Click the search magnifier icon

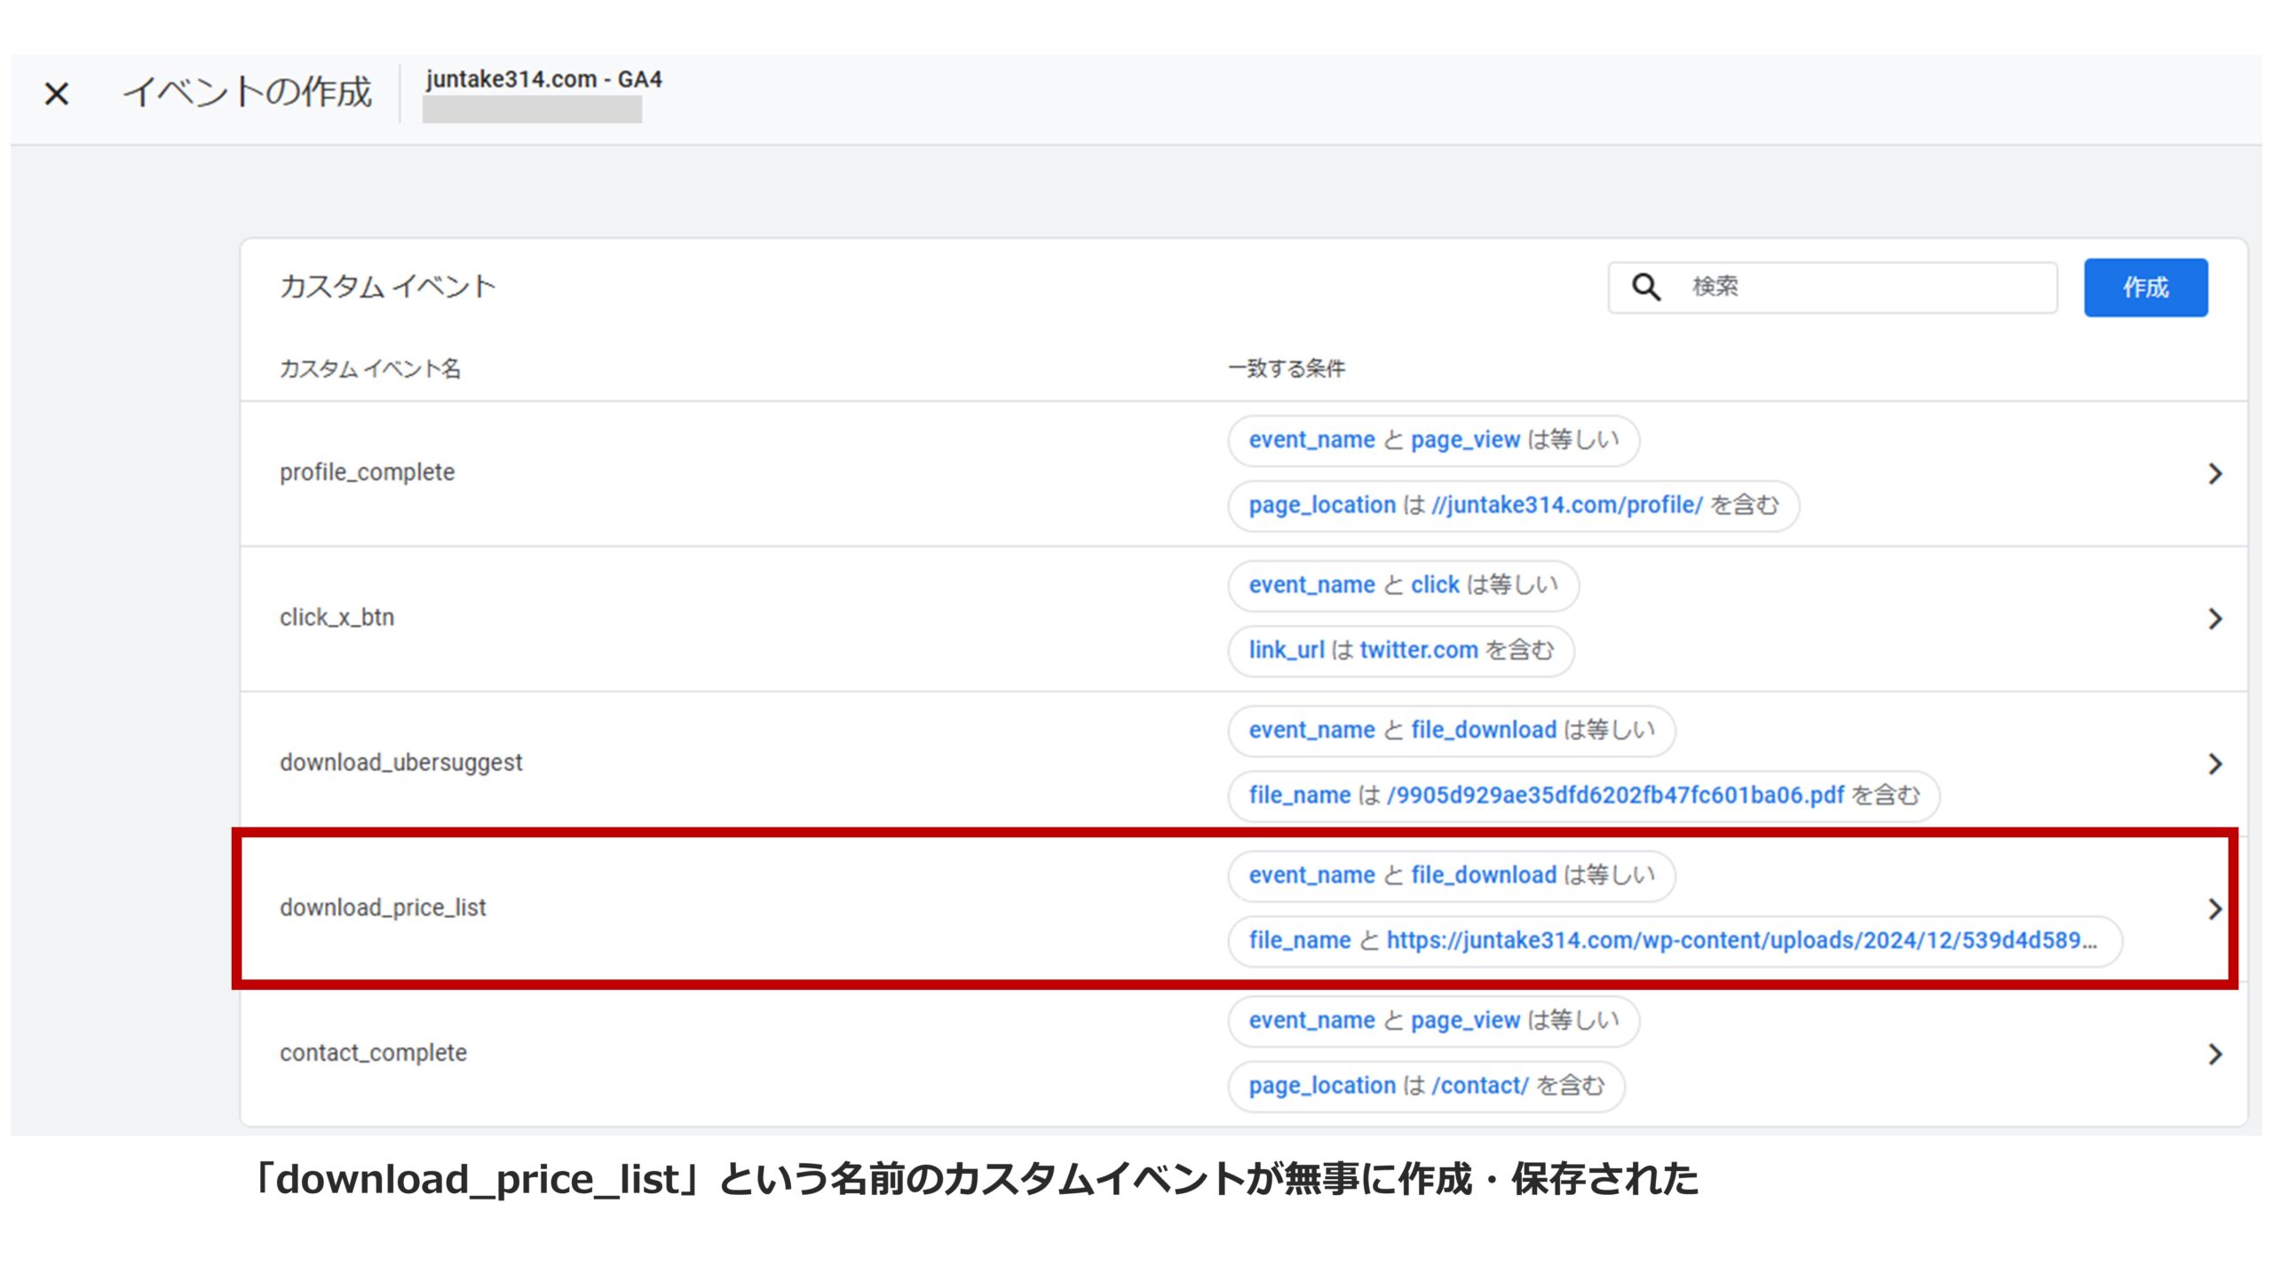click(1646, 286)
